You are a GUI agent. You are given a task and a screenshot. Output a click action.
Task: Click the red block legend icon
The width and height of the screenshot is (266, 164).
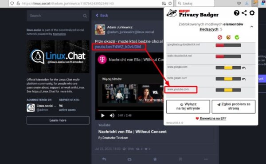coord(220,37)
